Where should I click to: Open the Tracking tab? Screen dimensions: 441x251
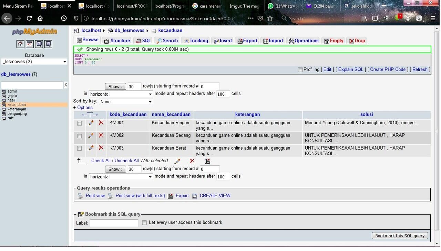pyautogui.click(x=195, y=41)
